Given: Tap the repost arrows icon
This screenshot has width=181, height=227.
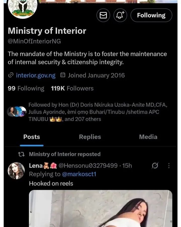Looking at the screenshot, I should tap(22, 154).
